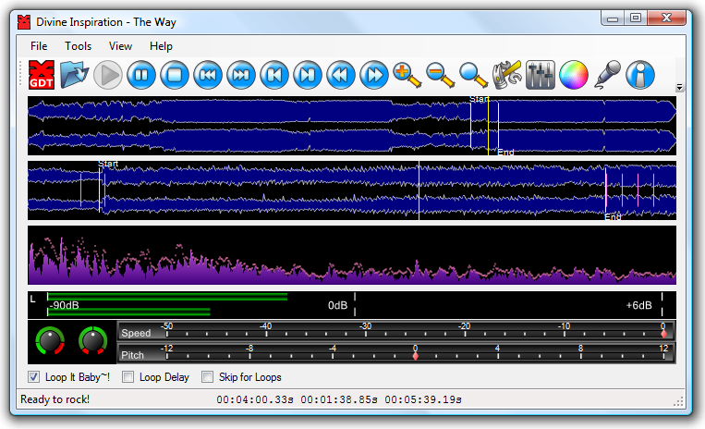Expand the toolbar overflow arrow
The width and height of the screenshot is (705, 429).
coord(679,87)
